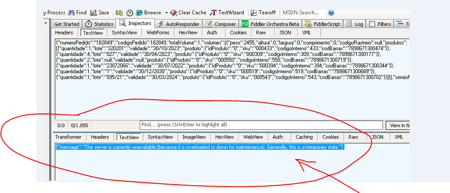Image resolution: width=450 pixels, height=193 pixels.
Task: Select the response XML tab
Action: tap(399, 137)
